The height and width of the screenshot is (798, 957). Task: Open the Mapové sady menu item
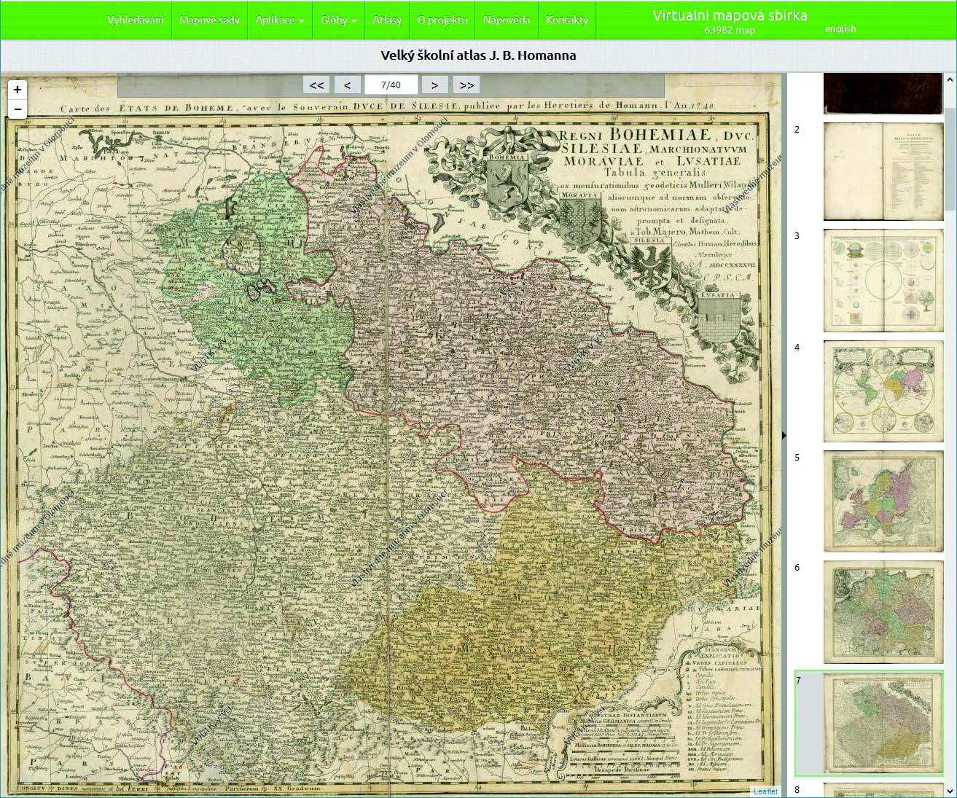click(x=209, y=20)
